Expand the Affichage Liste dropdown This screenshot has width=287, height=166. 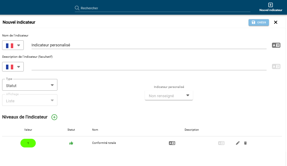(30, 101)
